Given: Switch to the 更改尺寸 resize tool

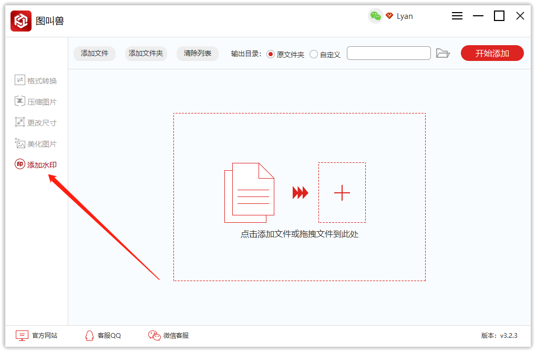Looking at the screenshot, I should [36, 122].
